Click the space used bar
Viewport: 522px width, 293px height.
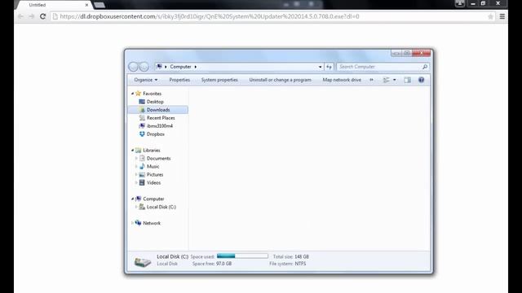(242, 256)
